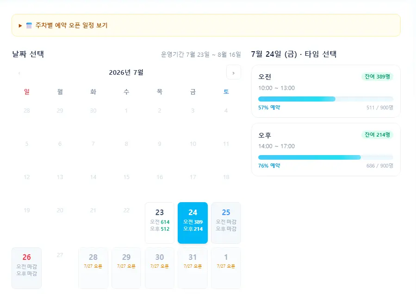Screen dimensions: 416x294
Task: Click the calendar icon in the yellow banner
Action: pos(29,25)
